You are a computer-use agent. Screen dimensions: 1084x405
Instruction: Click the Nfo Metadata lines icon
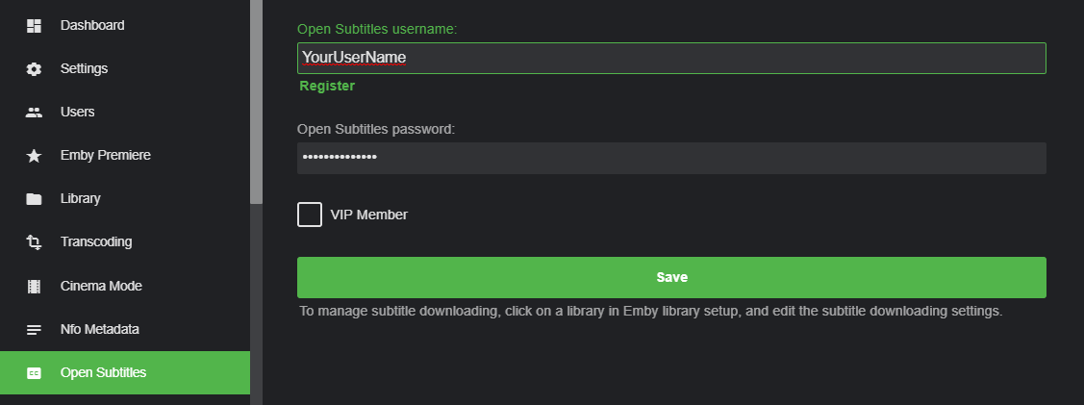(34, 330)
